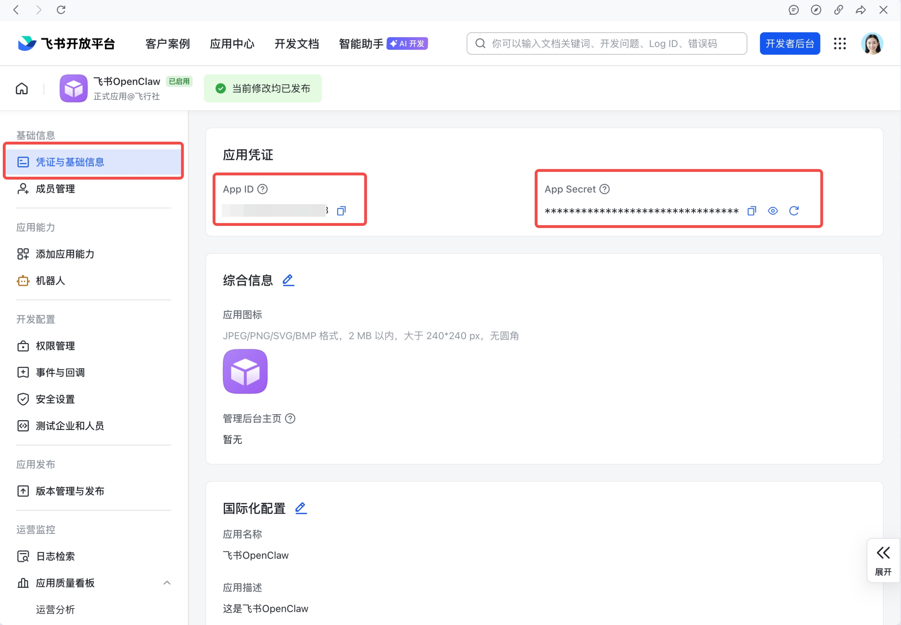Switch to 开发文档 in the top navigation
901x625 pixels.
[296, 44]
